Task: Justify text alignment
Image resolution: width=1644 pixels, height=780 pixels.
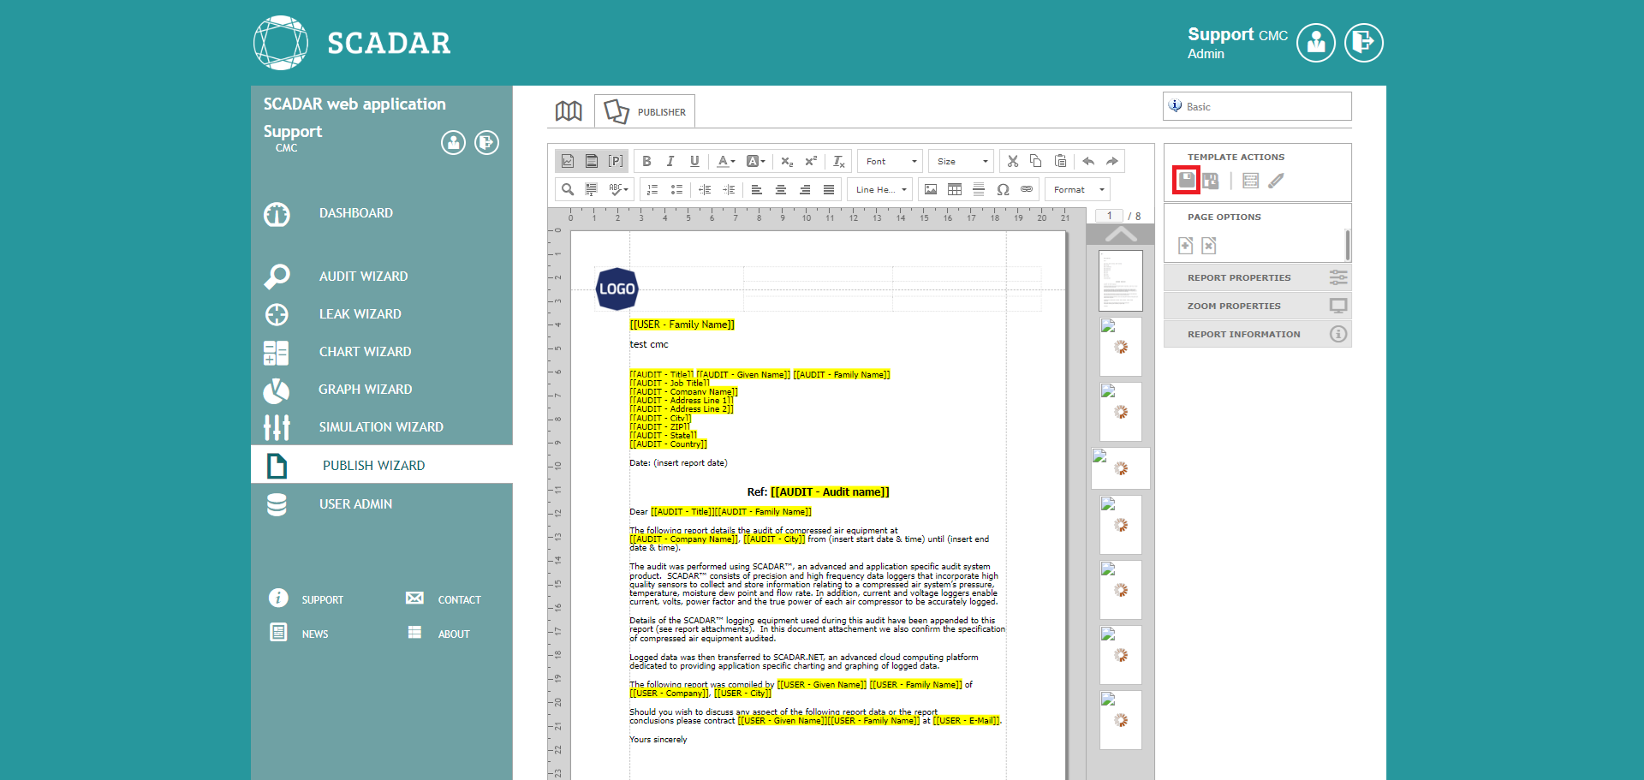Action: coord(829,189)
